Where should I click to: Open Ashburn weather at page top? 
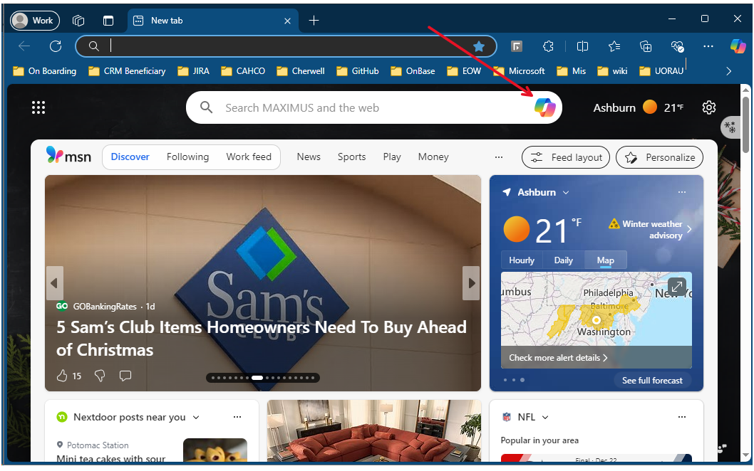[638, 107]
